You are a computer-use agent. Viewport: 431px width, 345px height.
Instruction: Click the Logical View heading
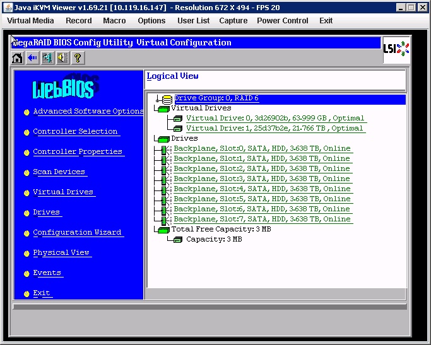pos(173,76)
